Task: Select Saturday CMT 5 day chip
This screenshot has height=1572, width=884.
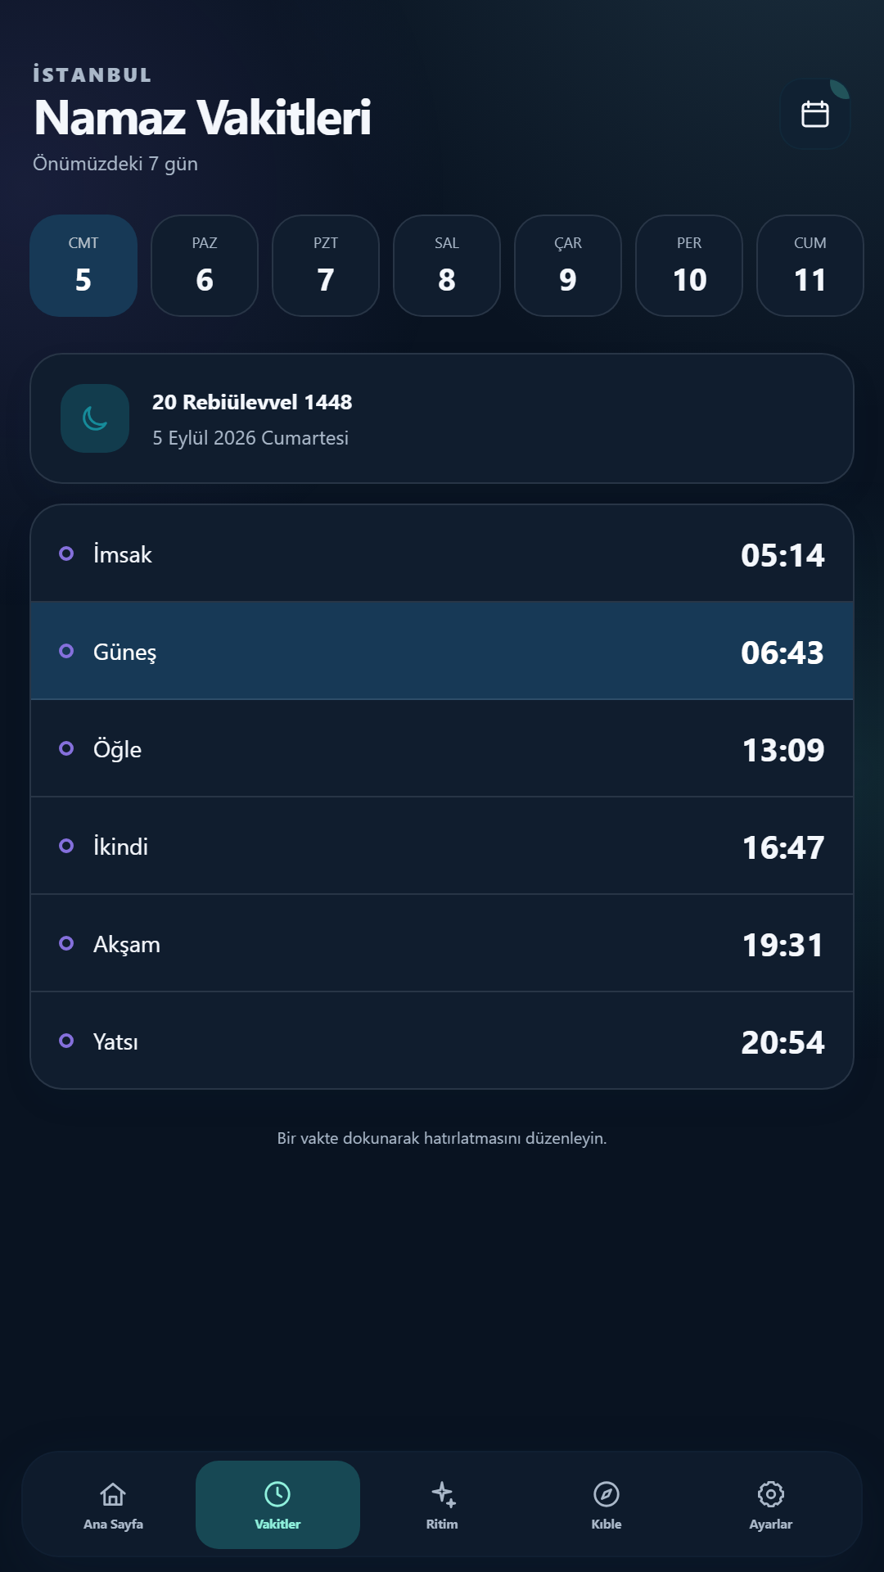Action: 83,265
